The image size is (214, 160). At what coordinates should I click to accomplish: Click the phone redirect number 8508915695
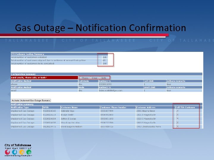click(x=105, y=84)
